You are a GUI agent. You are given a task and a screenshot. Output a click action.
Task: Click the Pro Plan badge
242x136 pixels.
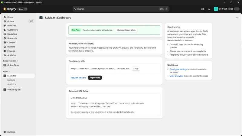[x=76, y=30]
